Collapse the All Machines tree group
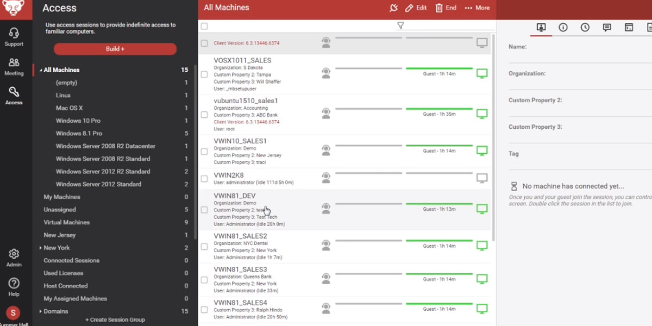 point(41,70)
